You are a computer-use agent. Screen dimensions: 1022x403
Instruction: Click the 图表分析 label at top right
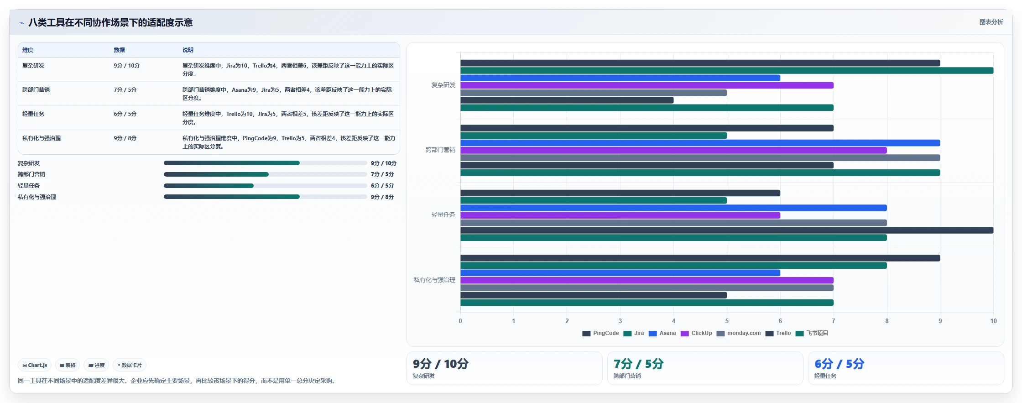[x=991, y=22]
